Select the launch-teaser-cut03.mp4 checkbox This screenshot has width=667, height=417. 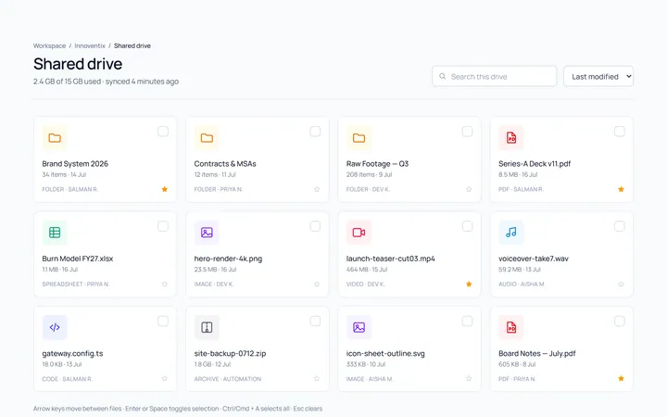[467, 226]
